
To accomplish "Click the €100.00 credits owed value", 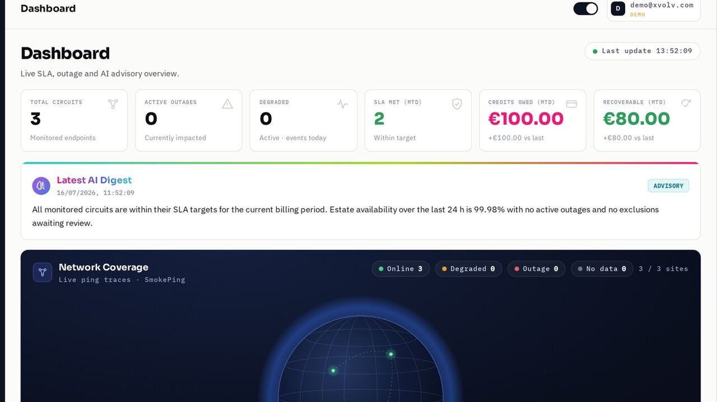I will point(526,119).
